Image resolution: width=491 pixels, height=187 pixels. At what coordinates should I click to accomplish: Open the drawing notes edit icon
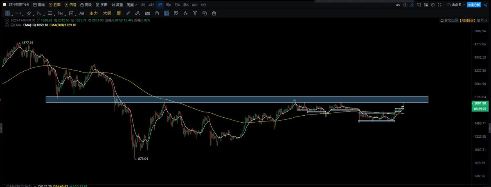click(x=176, y=13)
